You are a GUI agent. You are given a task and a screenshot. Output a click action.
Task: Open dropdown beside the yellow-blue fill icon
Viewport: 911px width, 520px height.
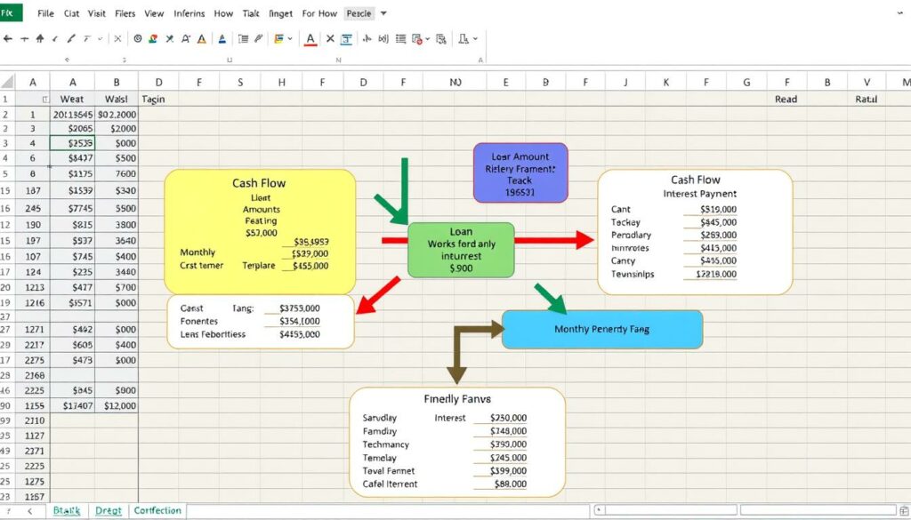tap(290, 39)
